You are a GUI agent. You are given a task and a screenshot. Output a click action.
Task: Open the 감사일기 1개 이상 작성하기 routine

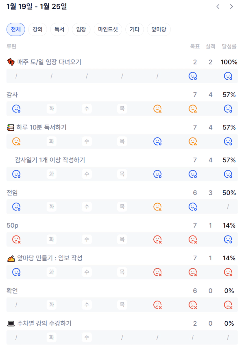coord(50,160)
